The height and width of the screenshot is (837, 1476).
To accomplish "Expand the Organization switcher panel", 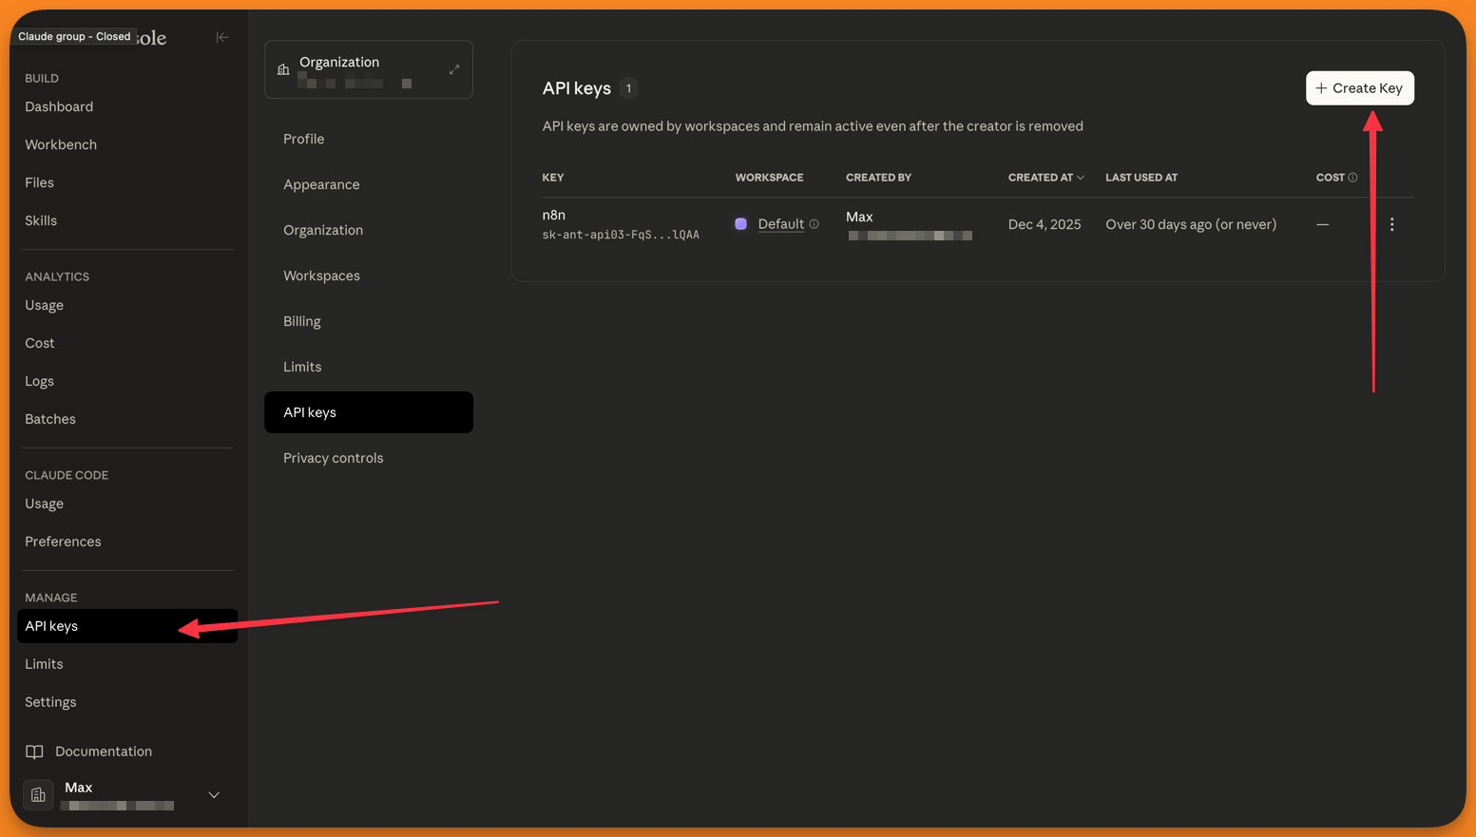I will (454, 68).
